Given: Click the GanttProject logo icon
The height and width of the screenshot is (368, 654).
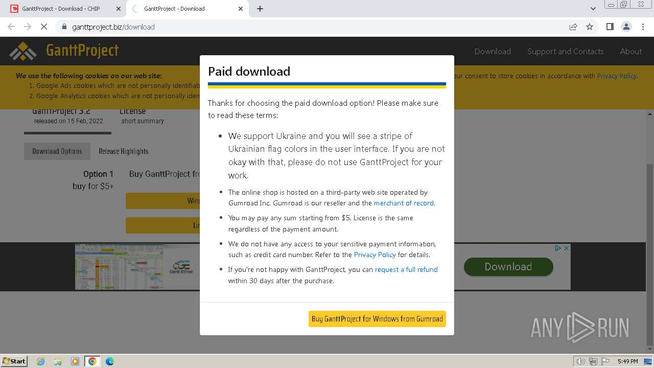Looking at the screenshot, I should tap(23, 51).
